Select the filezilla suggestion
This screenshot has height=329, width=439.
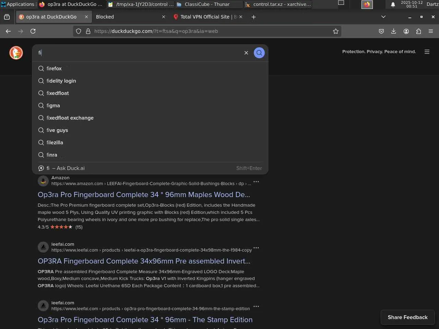[x=150, y=143]
